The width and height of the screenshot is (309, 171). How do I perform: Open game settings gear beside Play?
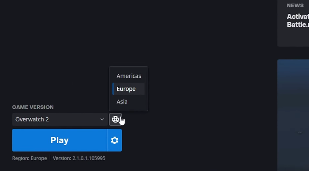114,140
